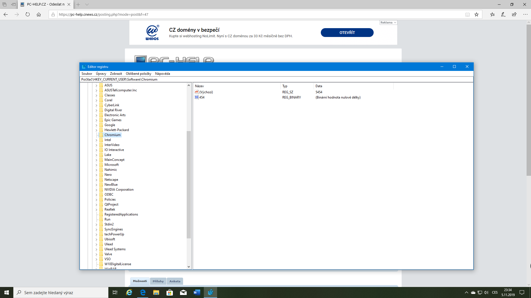
Task: Select the Policies registry folder
Action: tap(110, 199)
